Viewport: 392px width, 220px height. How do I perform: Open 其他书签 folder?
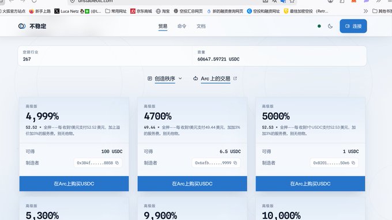pos(382,12)
